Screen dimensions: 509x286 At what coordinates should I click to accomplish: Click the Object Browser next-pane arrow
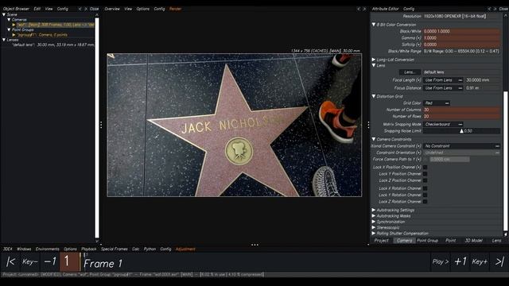click(x=86, y=9)
